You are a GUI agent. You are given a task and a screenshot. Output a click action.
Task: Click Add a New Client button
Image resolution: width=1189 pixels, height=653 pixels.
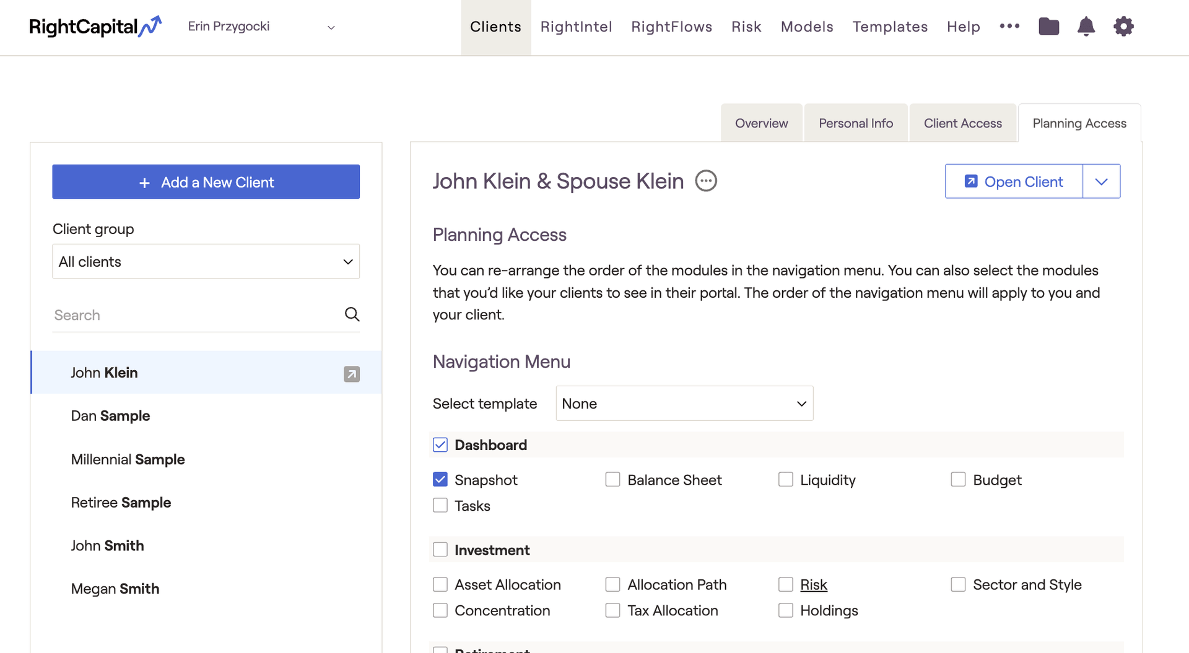[206, 181]
